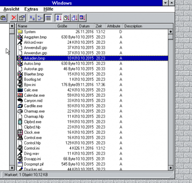192x183 pixels.
Task: Sort files by size icon
Action: click(74, 18)
